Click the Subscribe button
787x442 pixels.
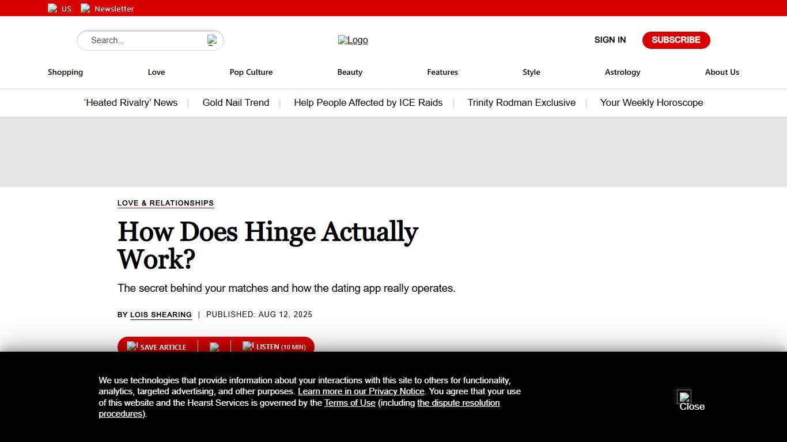676,40
